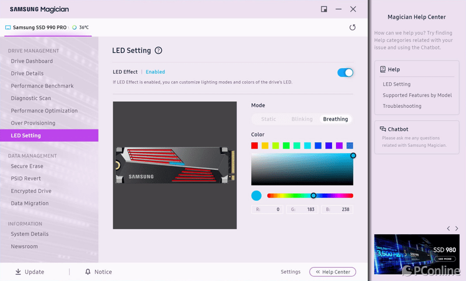The image size is (466, 281).
Task: Click the G color value input field
Action: click(302, 209)
